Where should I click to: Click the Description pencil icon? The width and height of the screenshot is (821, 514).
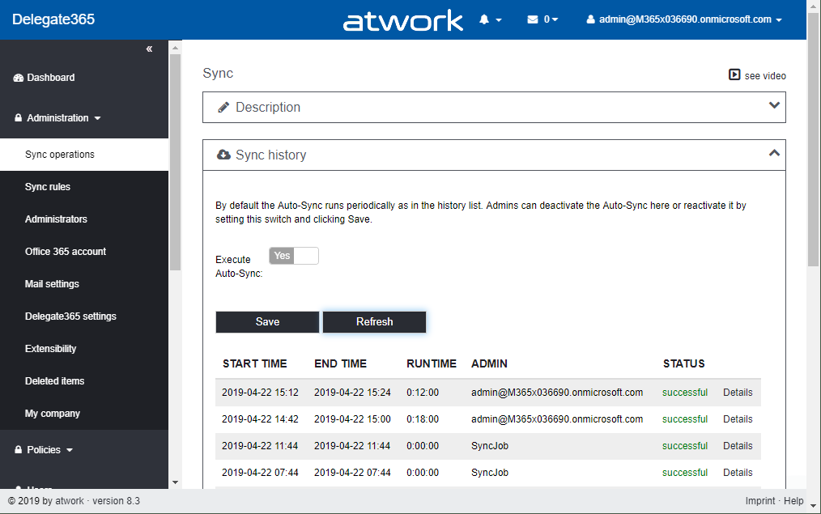click(223, 108)
